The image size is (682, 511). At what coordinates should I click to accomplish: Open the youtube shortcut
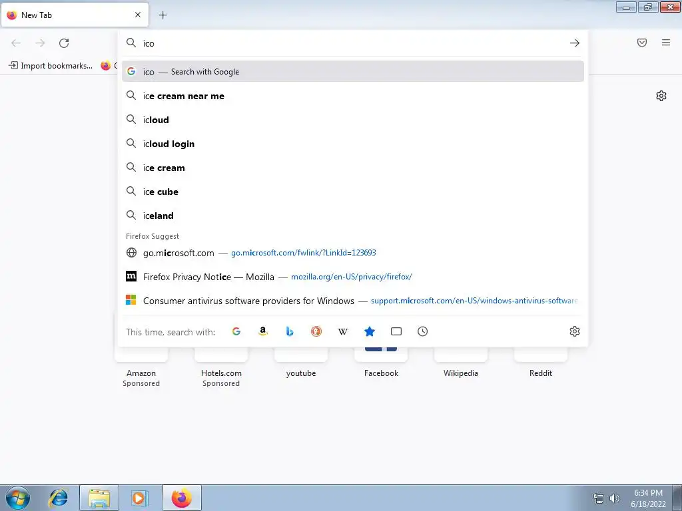301,363
